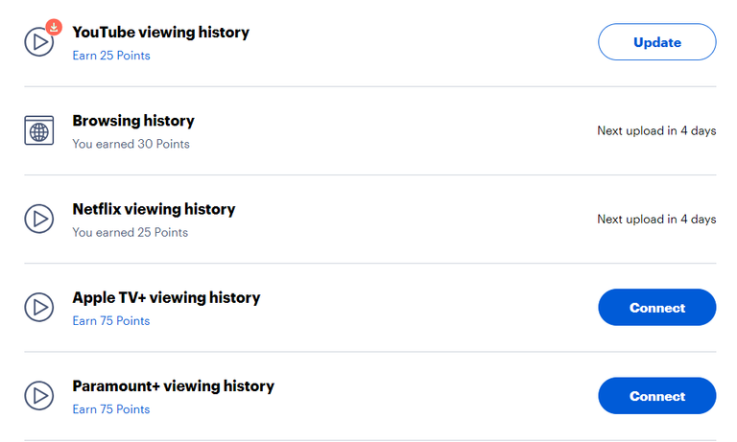This screenshot has height=442, width=737.
Task: Open the Apple TV+ viewing history title
Action: pos(166,298)
